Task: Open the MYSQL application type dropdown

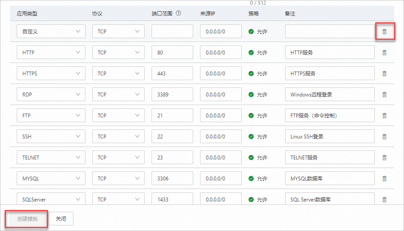Action: (x=51, y=179)
